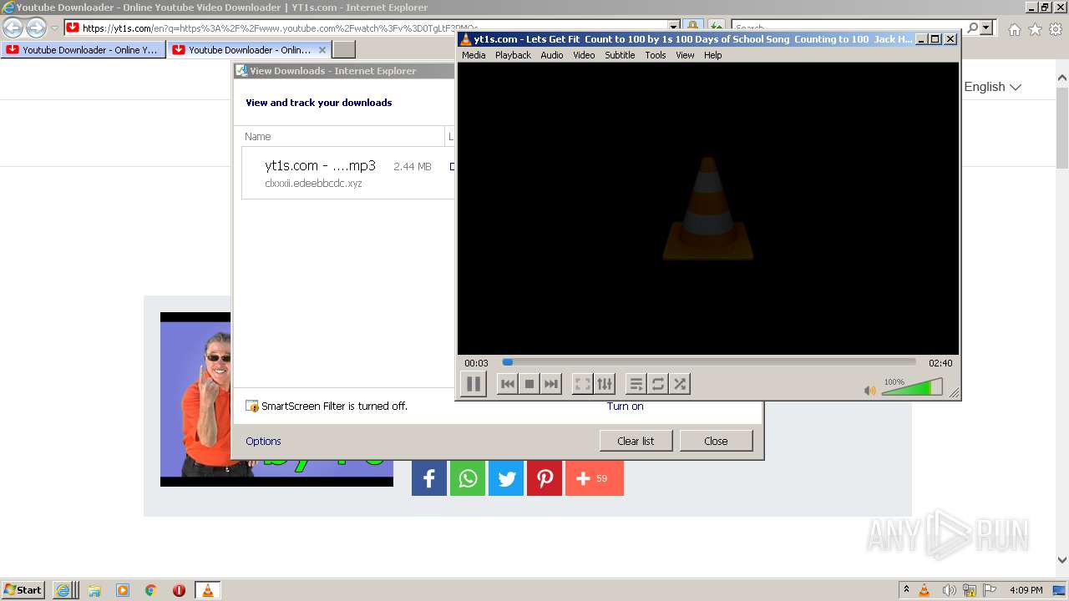Open VLC View menu
Image resolution: width=1069 pixels, height=601 pixels.
(685, 55)
